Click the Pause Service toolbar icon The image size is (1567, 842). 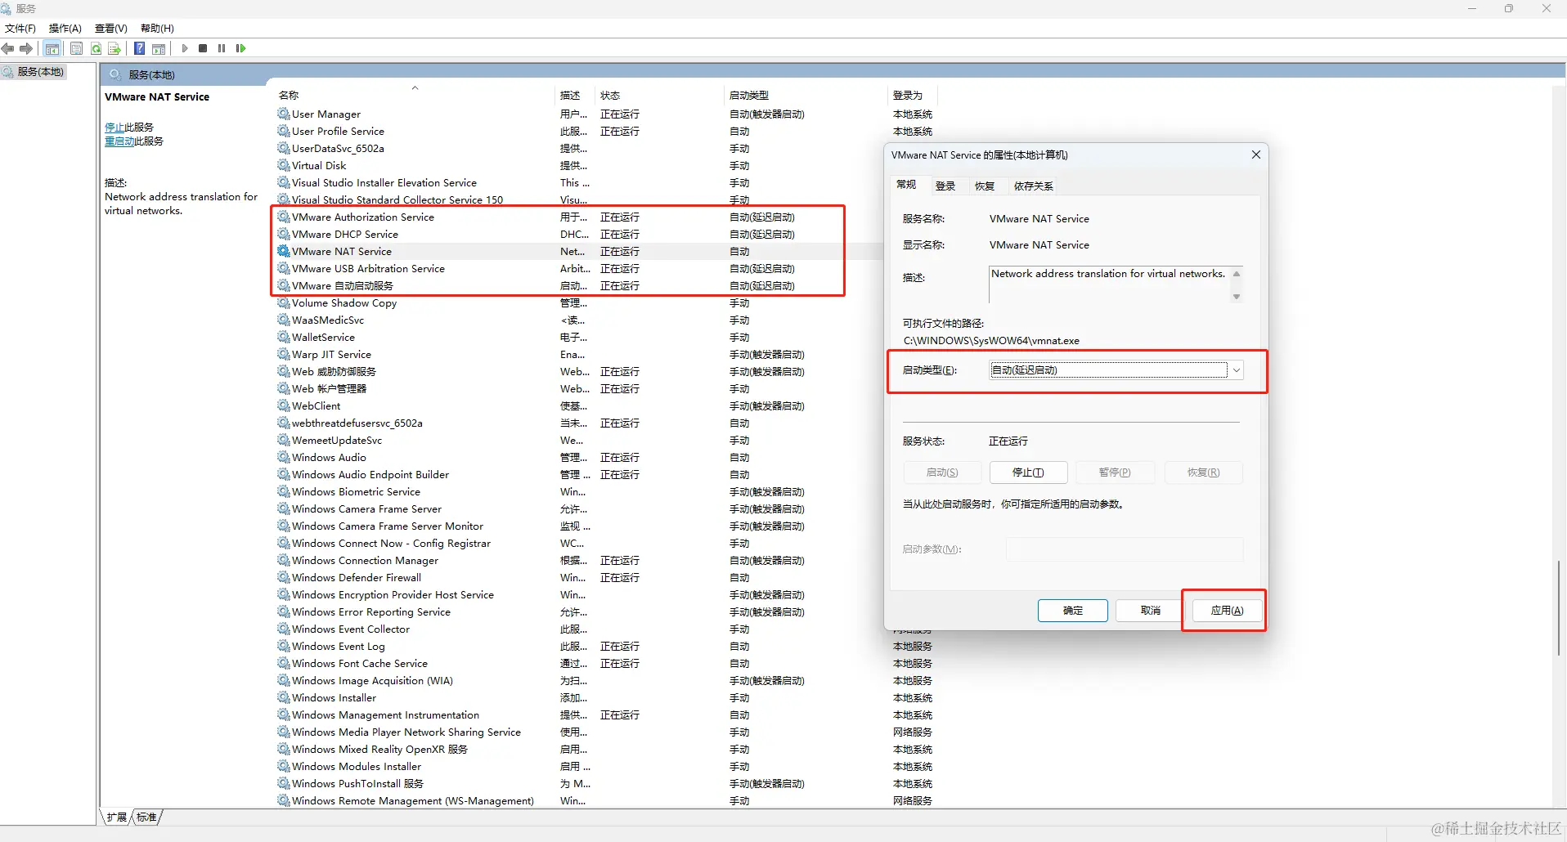pyautogui.click(x=222, y=48)
